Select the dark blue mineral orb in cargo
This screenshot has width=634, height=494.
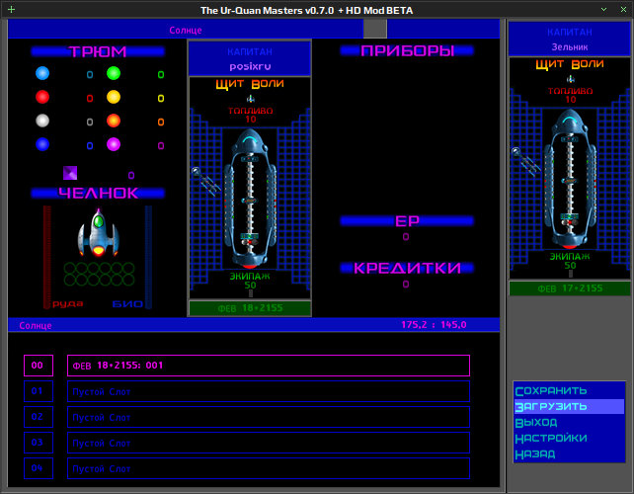[42, 144]
